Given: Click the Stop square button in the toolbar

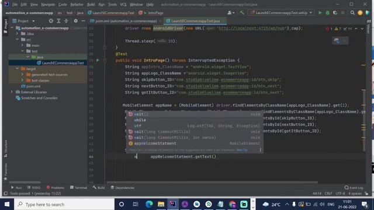Looking at the screenshot, I should tap(343, 13).
